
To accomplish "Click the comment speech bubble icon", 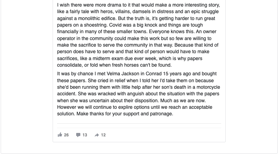I will click(78, 135).
